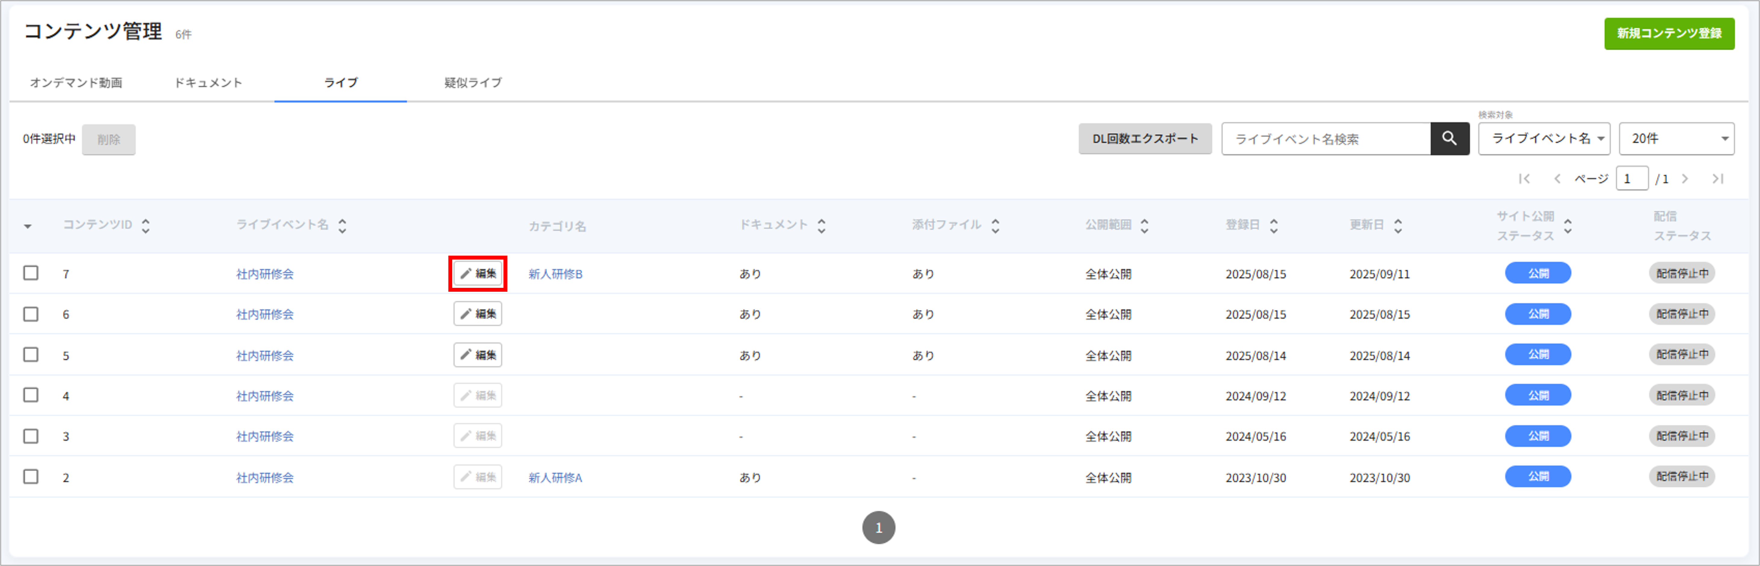
Task: Go to the previous page arrow
Action: tap(1557, 179)
